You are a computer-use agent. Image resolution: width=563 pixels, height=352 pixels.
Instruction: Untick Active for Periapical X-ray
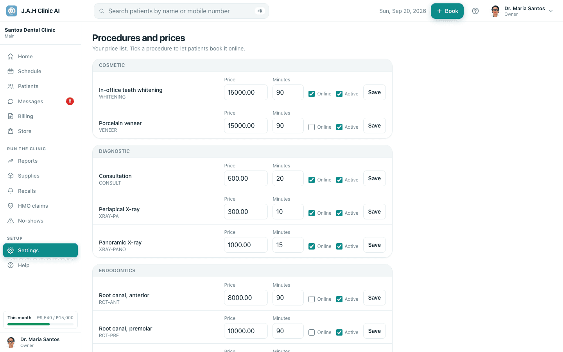[339, 213]
